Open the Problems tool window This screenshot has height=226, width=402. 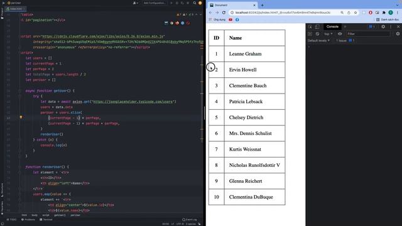click(28, 220)
